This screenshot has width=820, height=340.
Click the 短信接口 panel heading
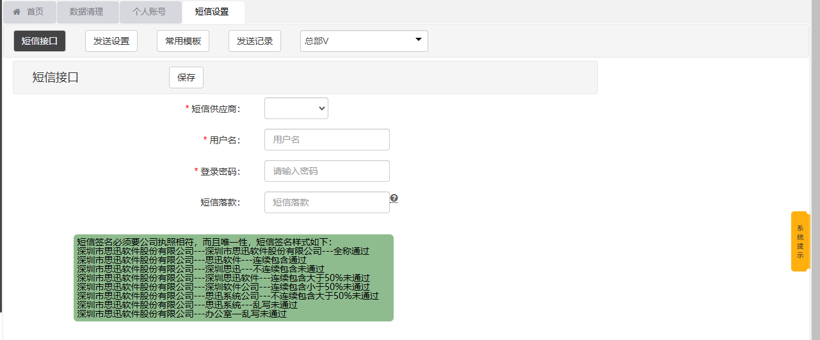(56, 77)
